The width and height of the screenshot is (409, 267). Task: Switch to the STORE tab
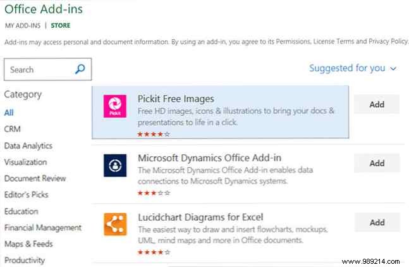[x=61, y=25]
